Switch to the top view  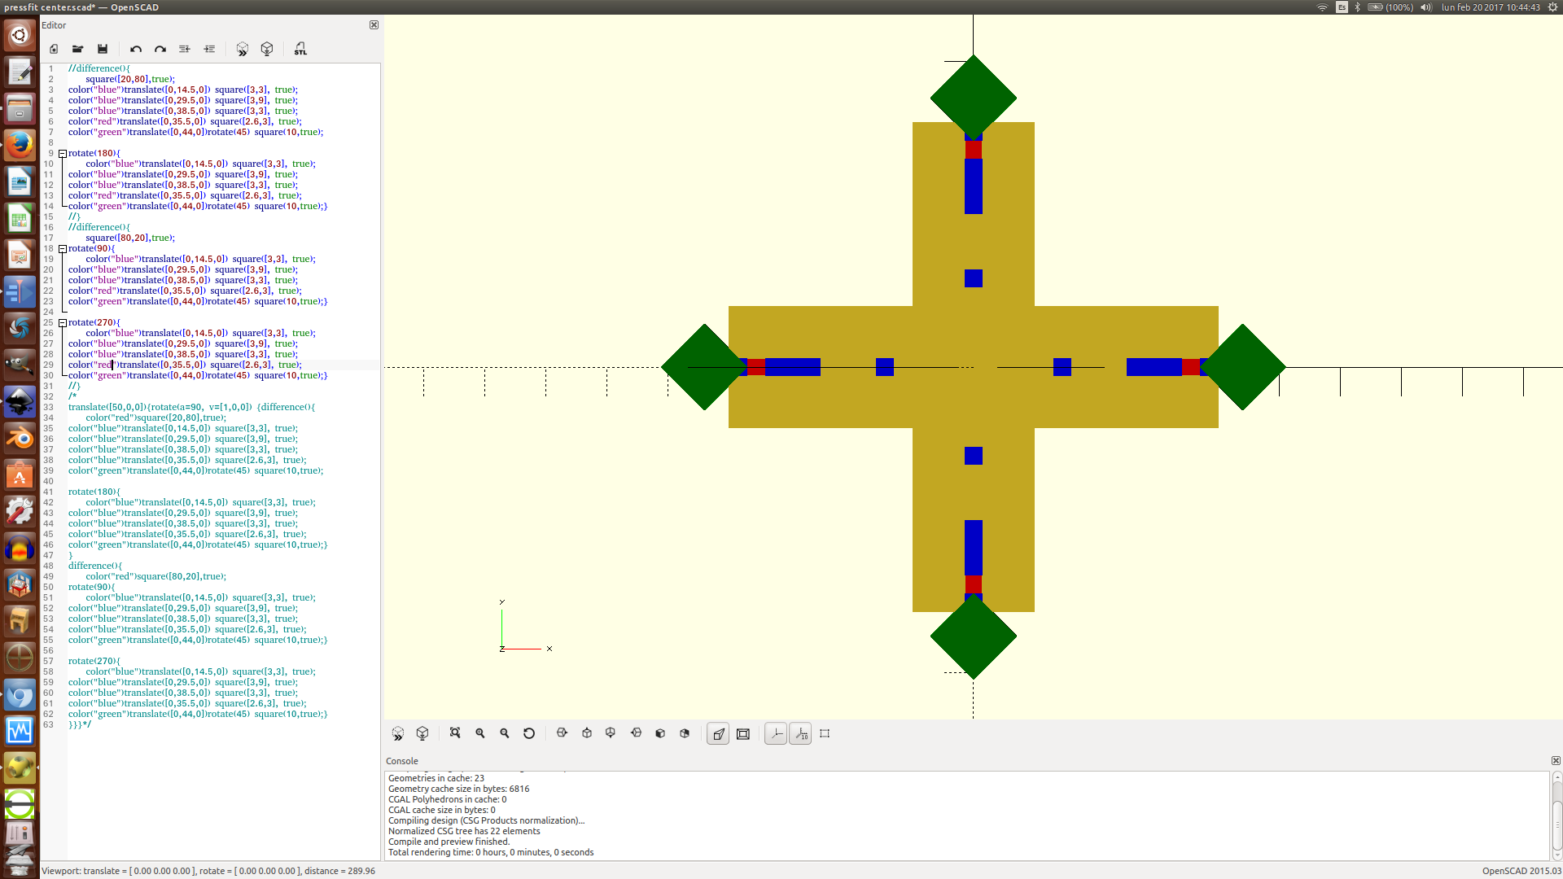pyautogui.click(x=587, y=733)
